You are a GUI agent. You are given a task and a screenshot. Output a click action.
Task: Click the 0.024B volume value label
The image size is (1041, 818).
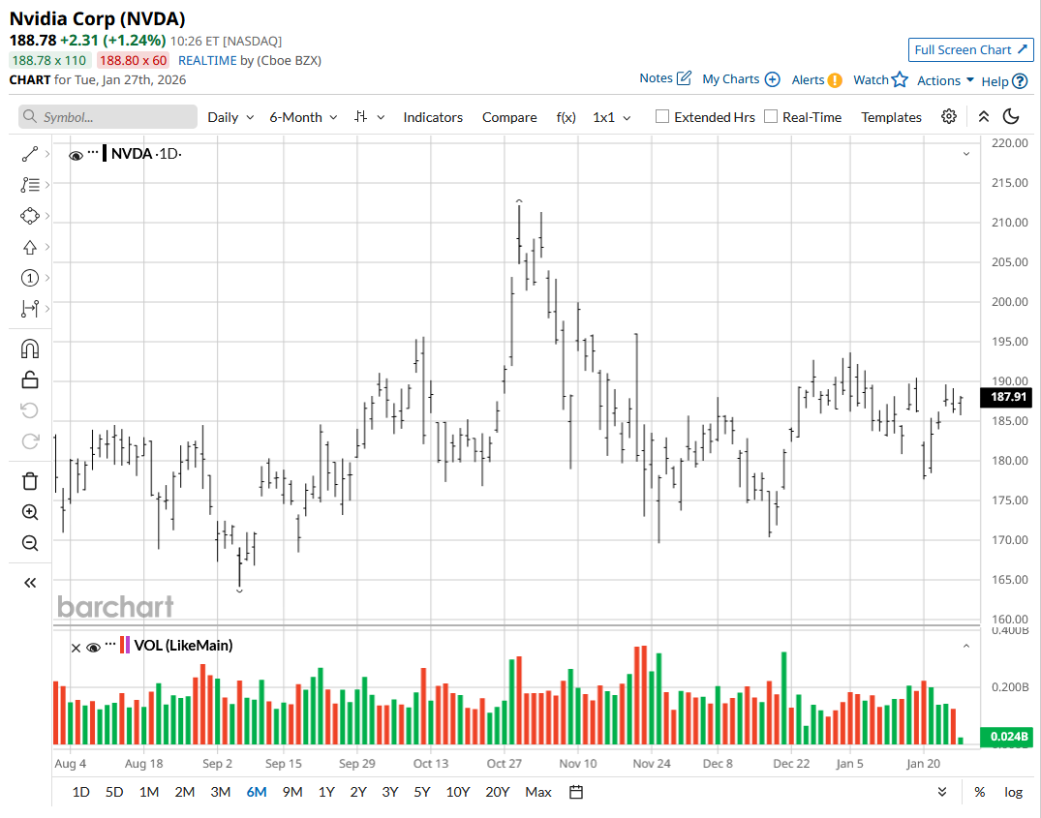tap(1008, 736)
